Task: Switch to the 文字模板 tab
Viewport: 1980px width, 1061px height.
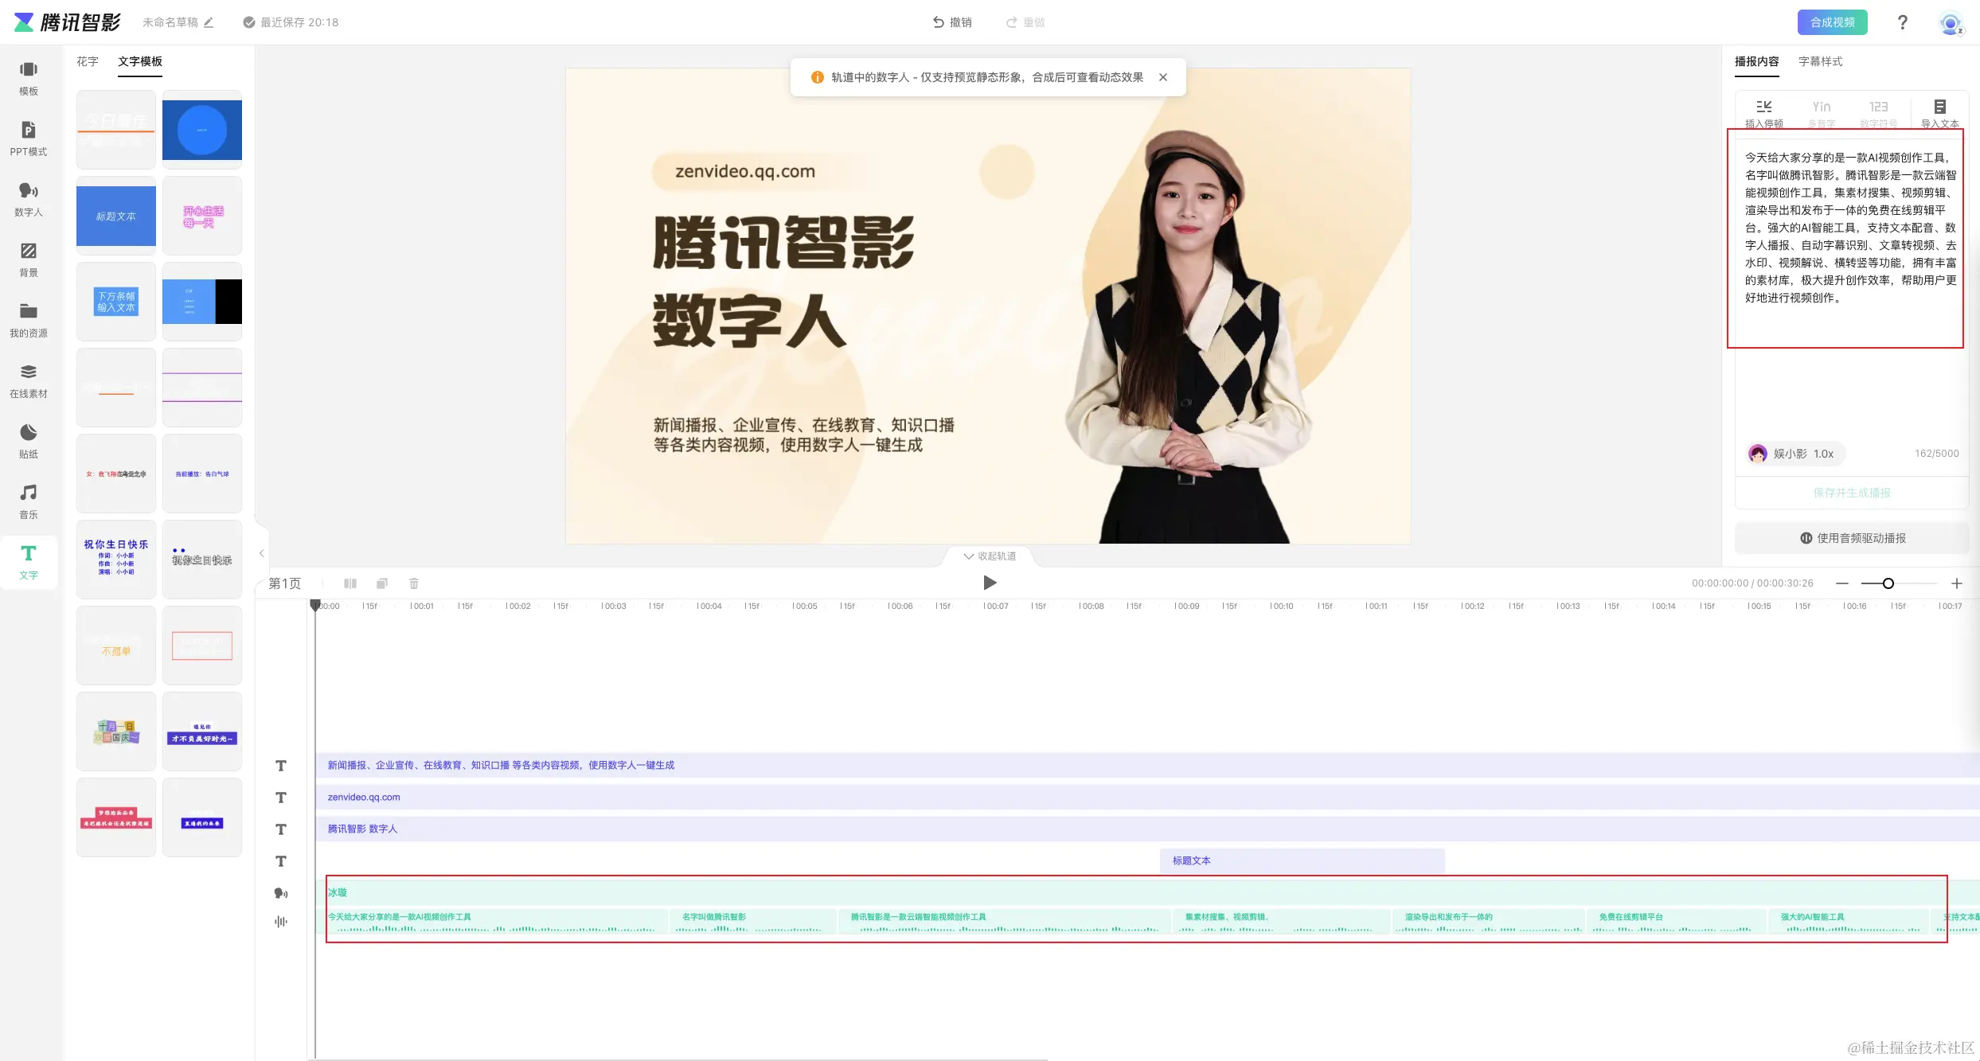Action: [x=140, y=61]
